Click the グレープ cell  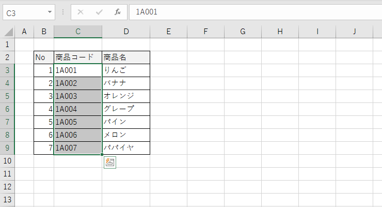tap(126, 109)
